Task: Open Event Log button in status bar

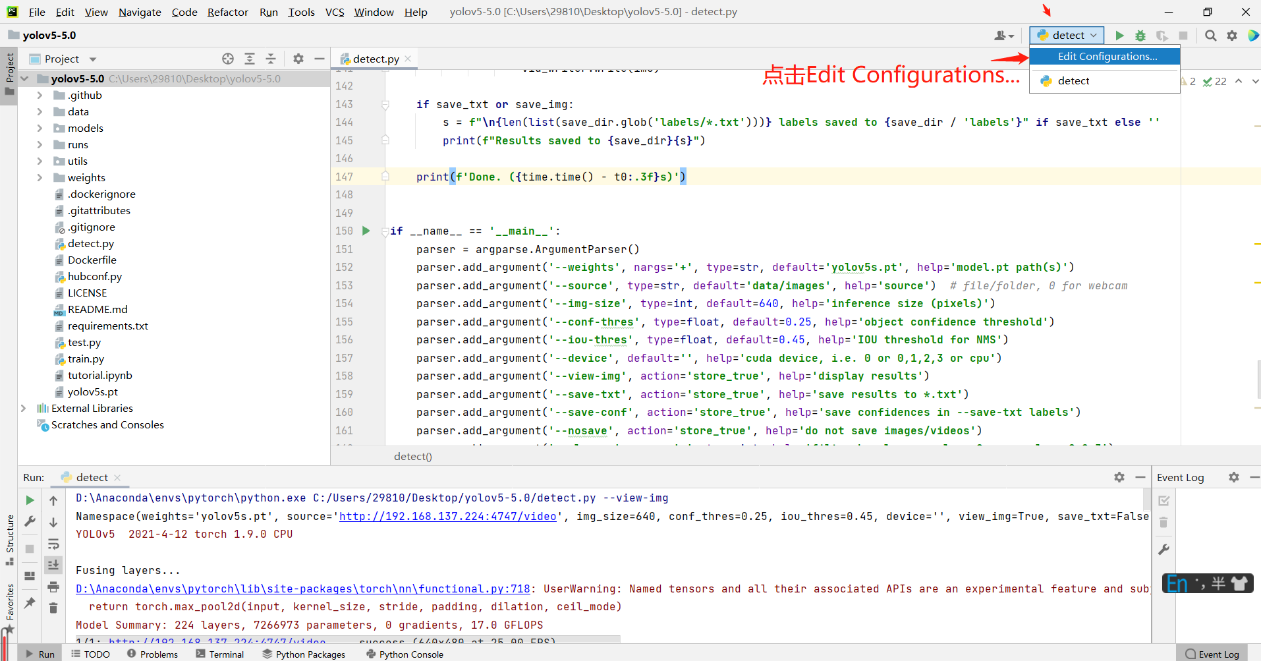Action: coord(1212,654)
